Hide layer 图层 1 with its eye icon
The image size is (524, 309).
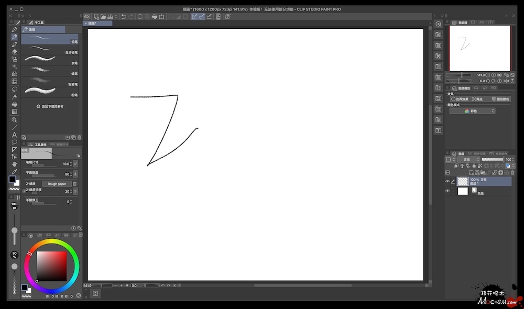click(447, 182)
